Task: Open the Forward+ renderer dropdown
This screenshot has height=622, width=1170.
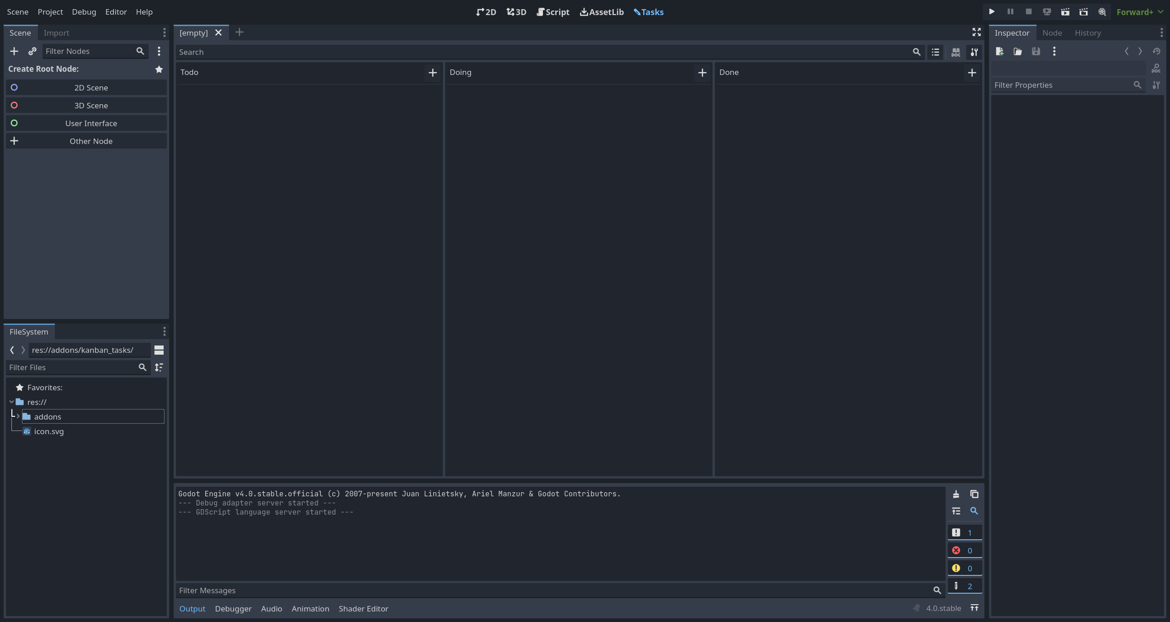Action: click(x=1140, y=12)
